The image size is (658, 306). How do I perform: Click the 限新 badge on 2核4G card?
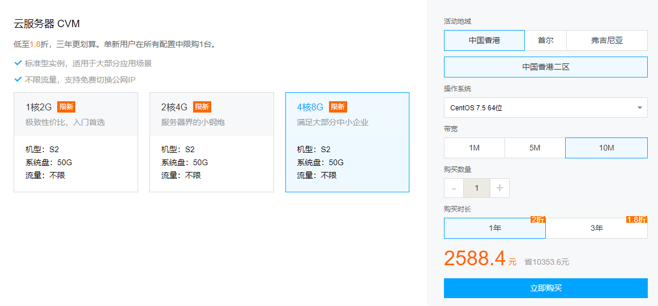click(202, 107)
